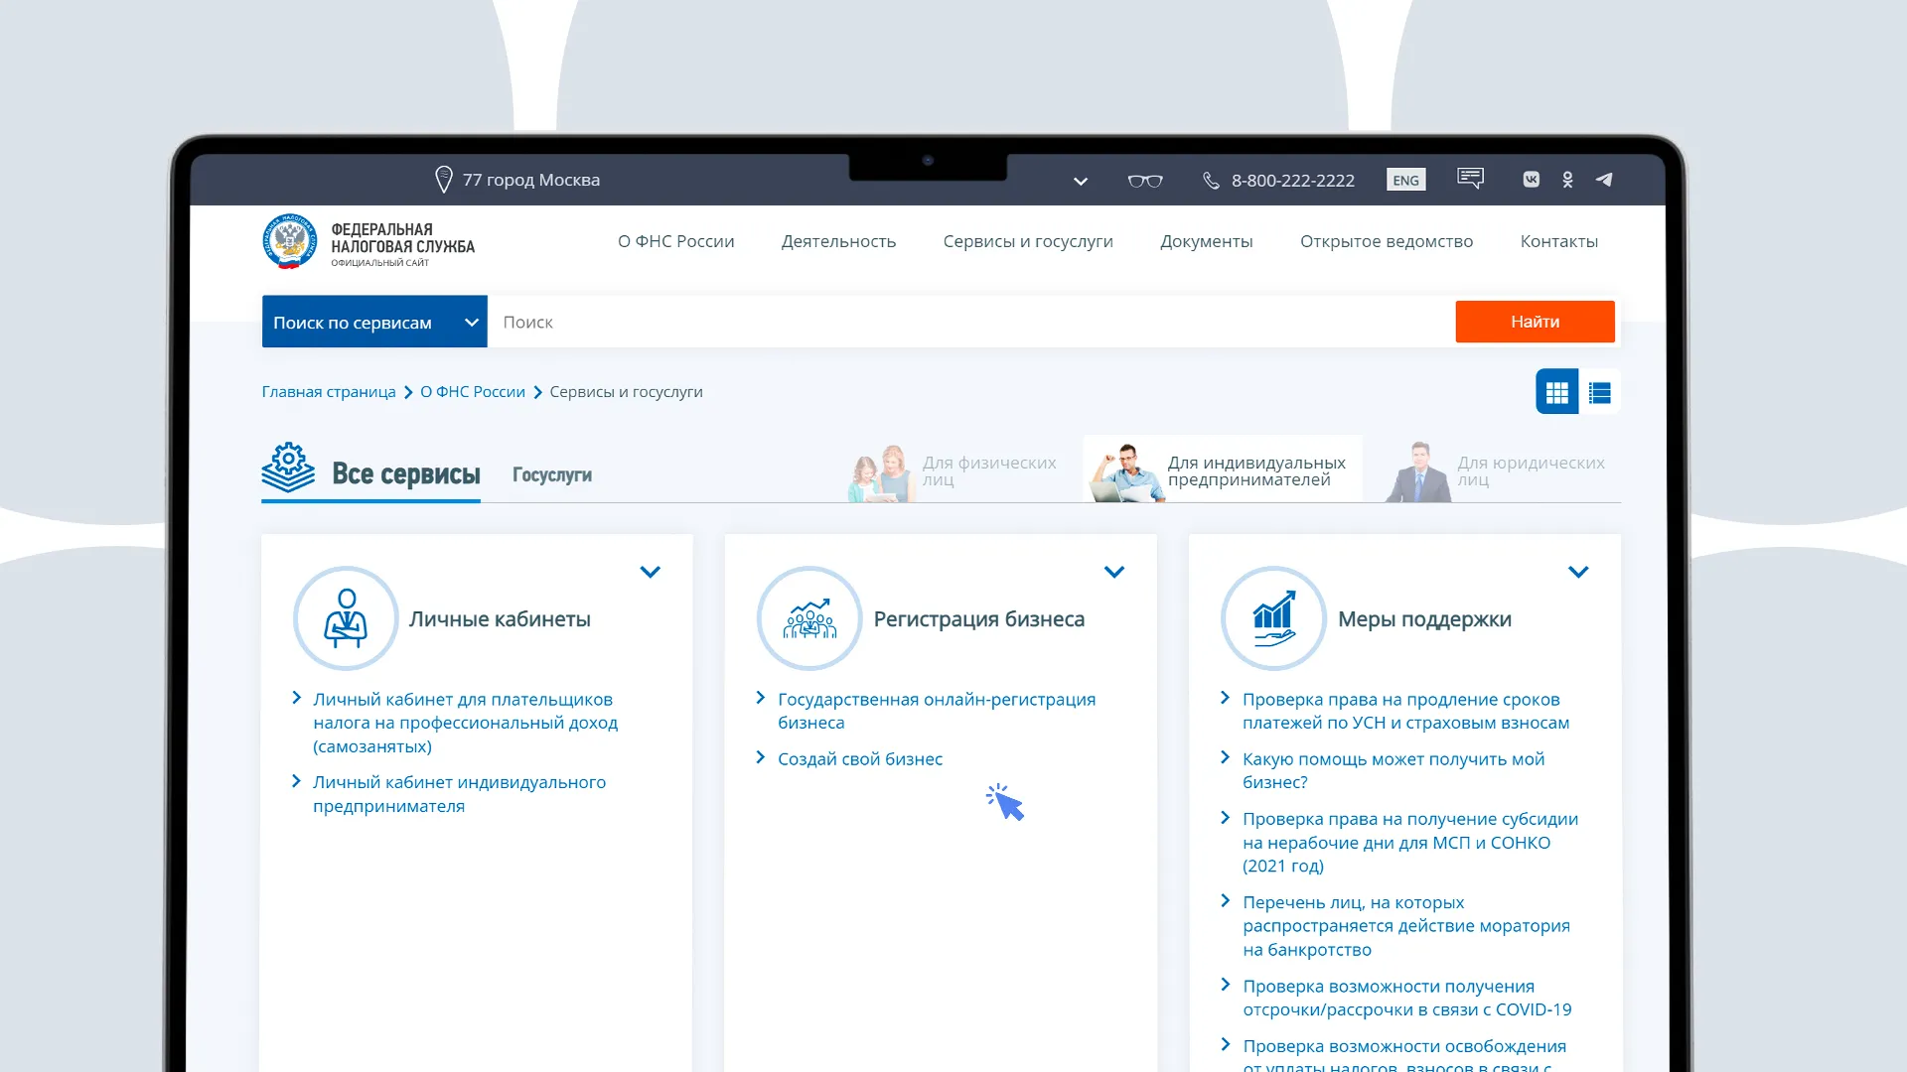Collapse the Меры поддержки card chevron

1578,572
